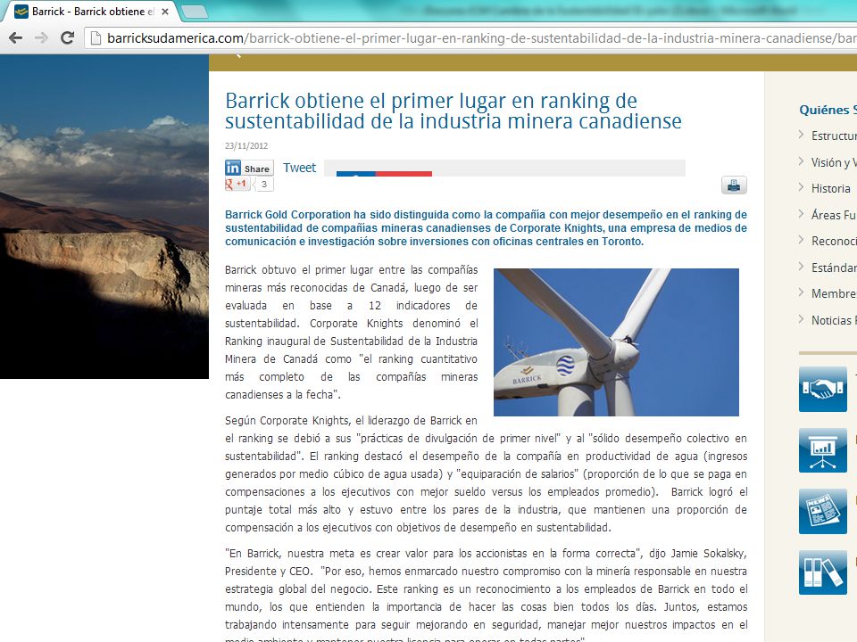This screenshot has height=642, width=857.
Task: Click the desert landscape banner image
Action: tap(104, 217)
